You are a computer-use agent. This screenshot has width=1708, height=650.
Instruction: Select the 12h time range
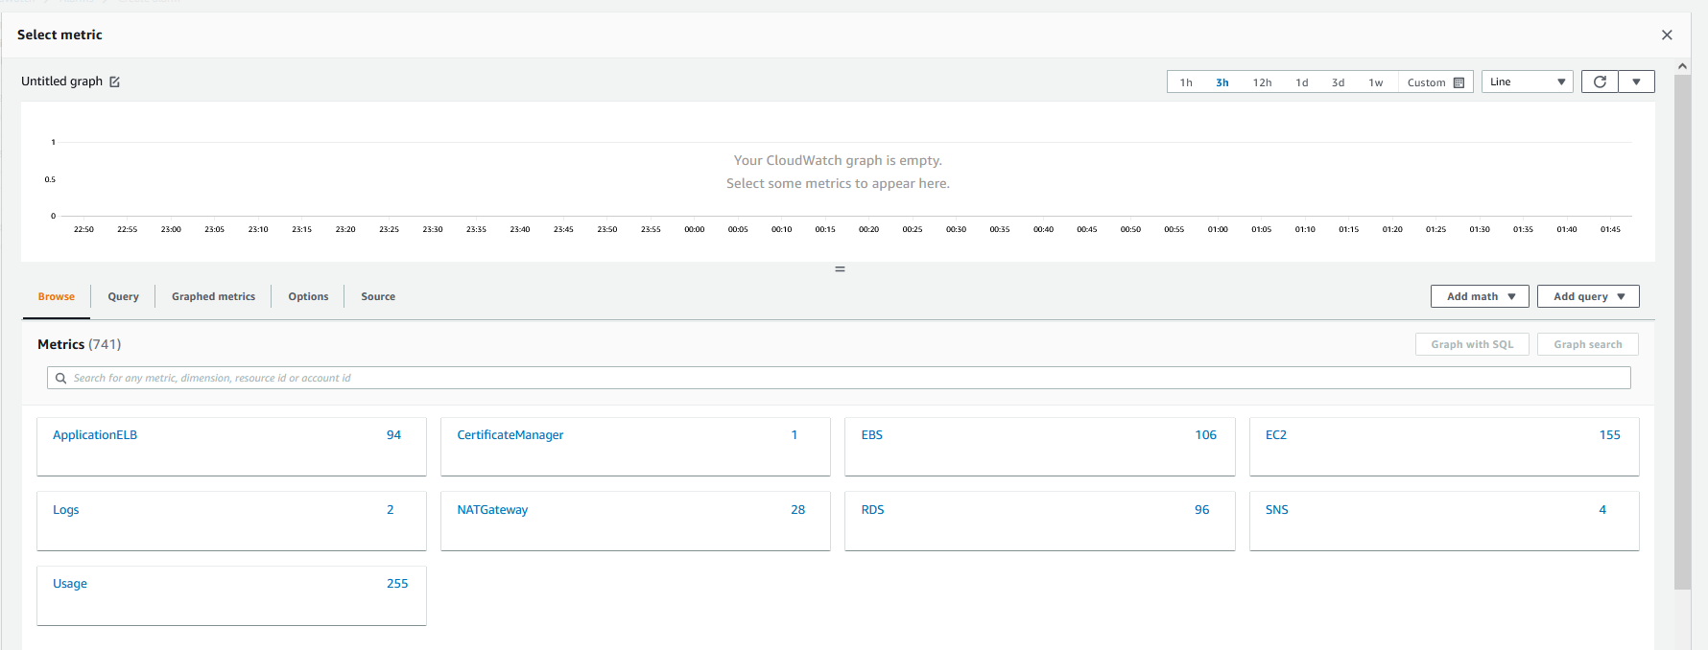(x=1262, y=82)
